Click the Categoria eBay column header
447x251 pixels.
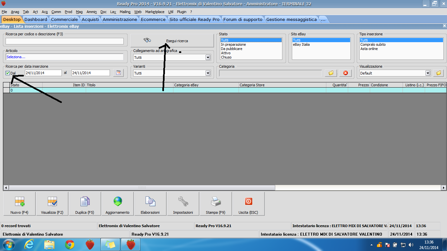206,85
